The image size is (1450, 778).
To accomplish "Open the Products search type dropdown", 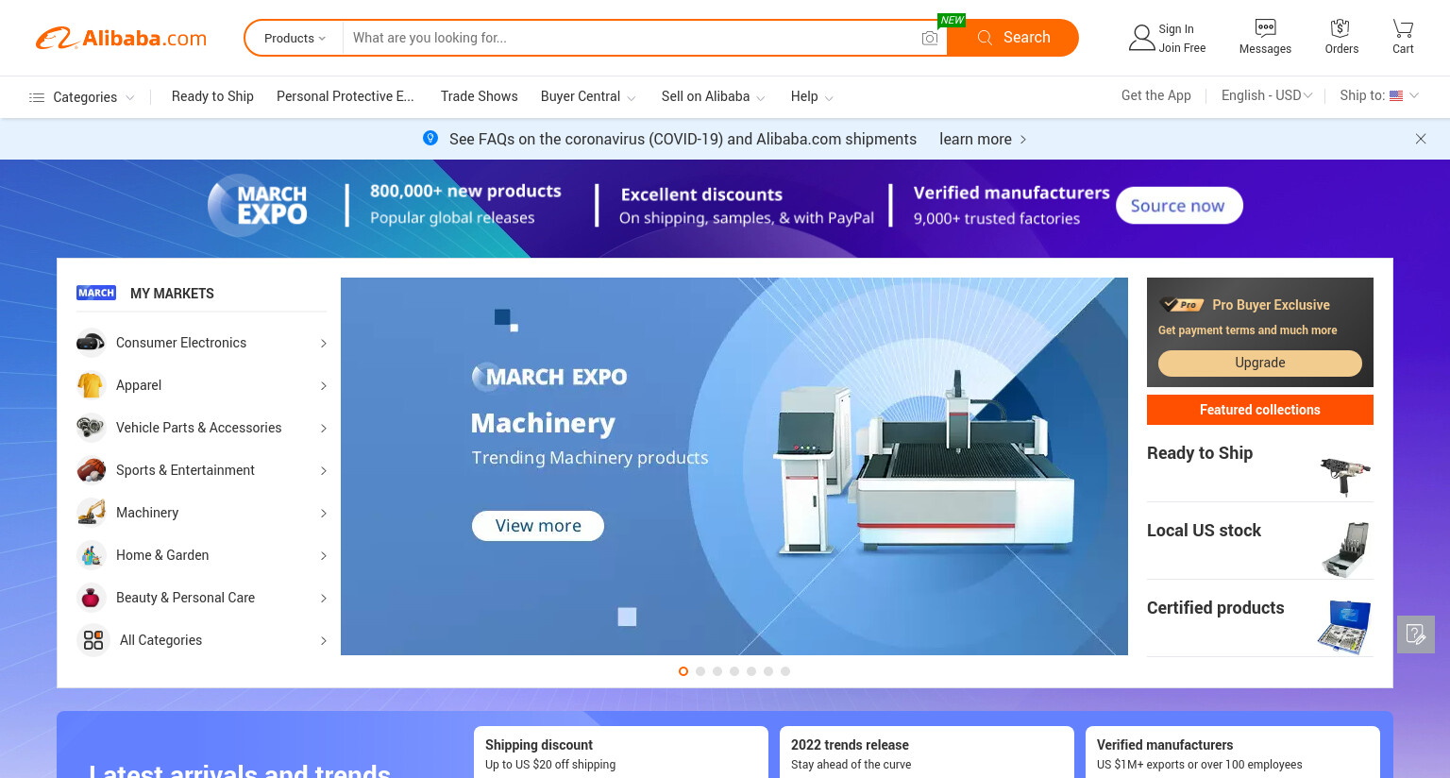I will 295,38.
